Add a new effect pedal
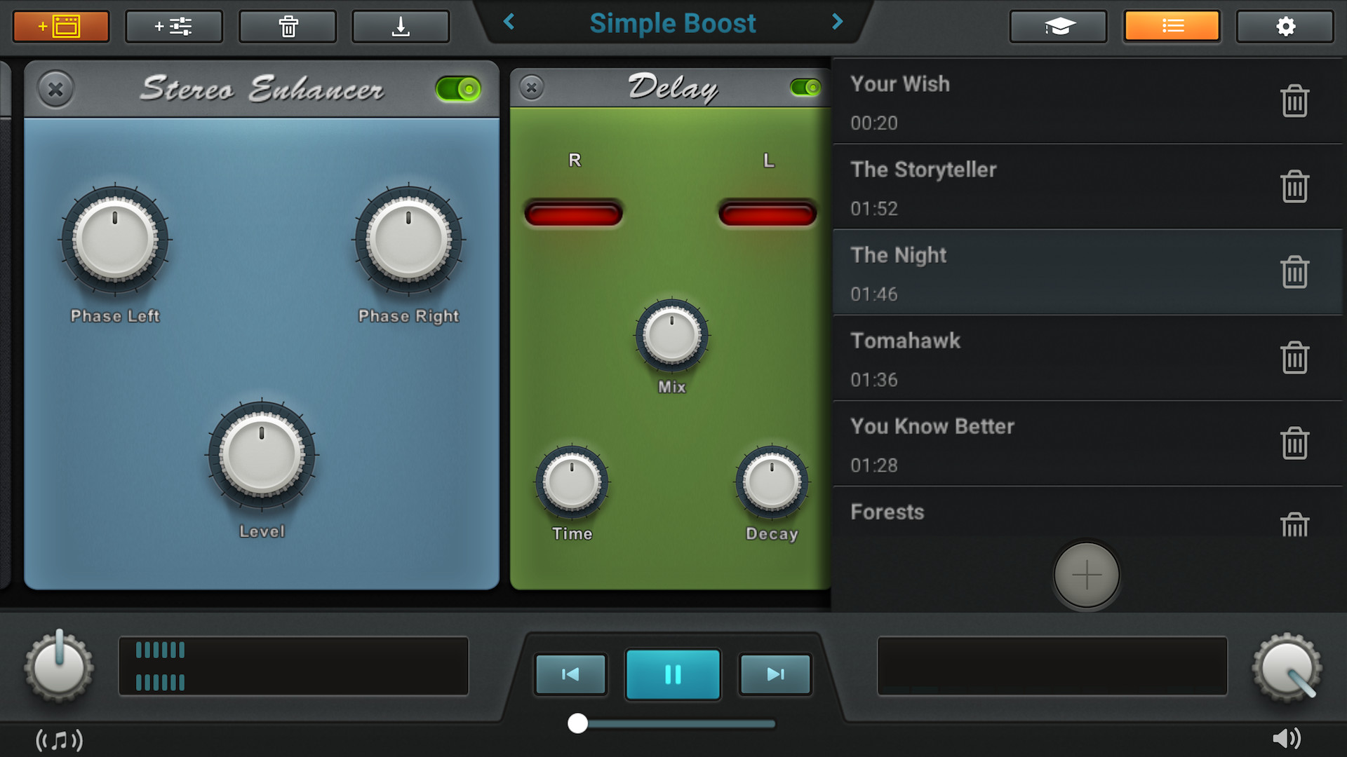This screenshot has width=1347, height=757. point(173,26)
